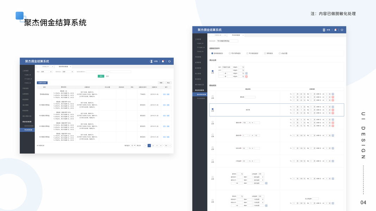The height and width of the screenshot is (211, 376).
Task: Open the % unit dropdown in the 套餐月费 row
Action: click(251, 123)
